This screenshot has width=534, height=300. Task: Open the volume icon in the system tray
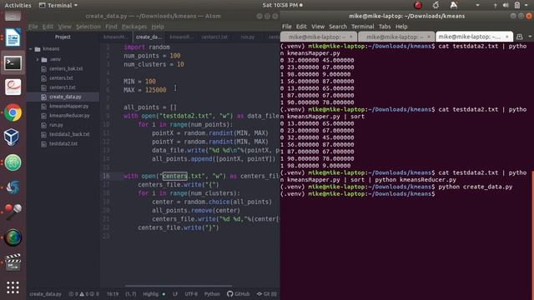506,5
